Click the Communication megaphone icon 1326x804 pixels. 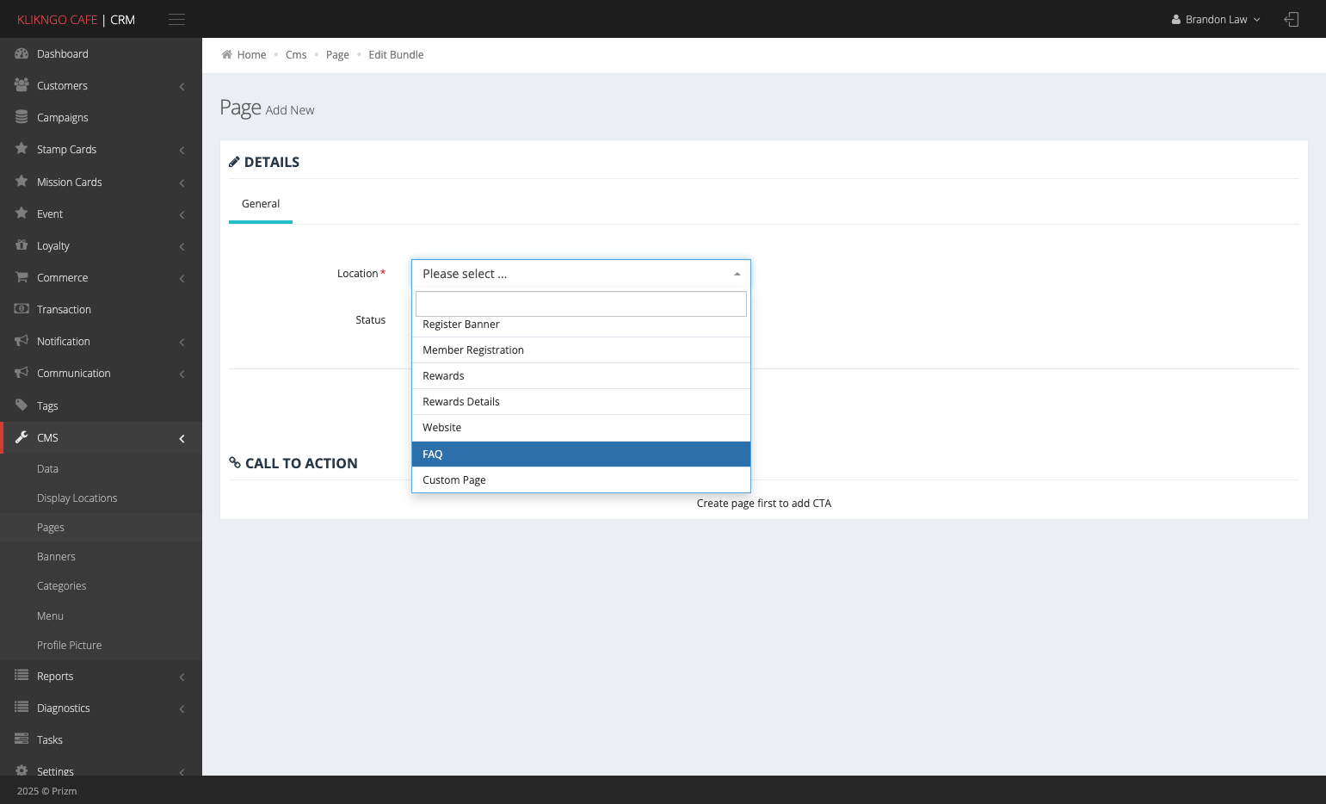22,373
